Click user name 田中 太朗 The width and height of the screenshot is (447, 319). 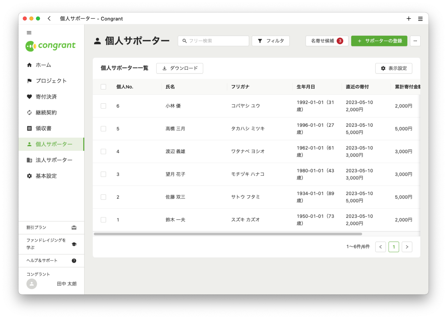coord(66,284)
